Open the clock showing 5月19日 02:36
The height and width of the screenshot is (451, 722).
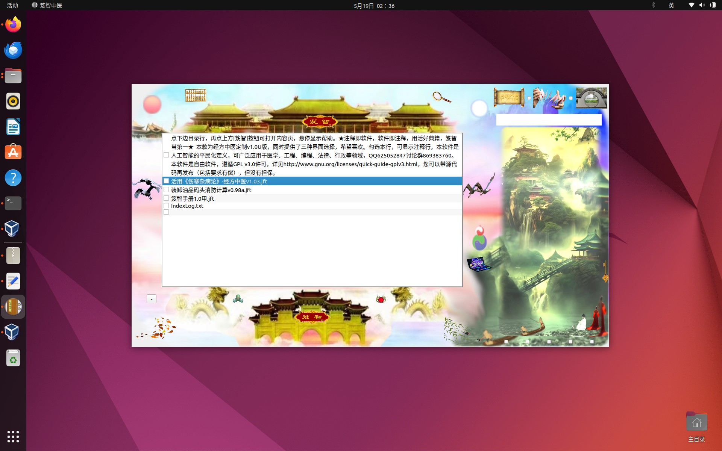(374, 6)
